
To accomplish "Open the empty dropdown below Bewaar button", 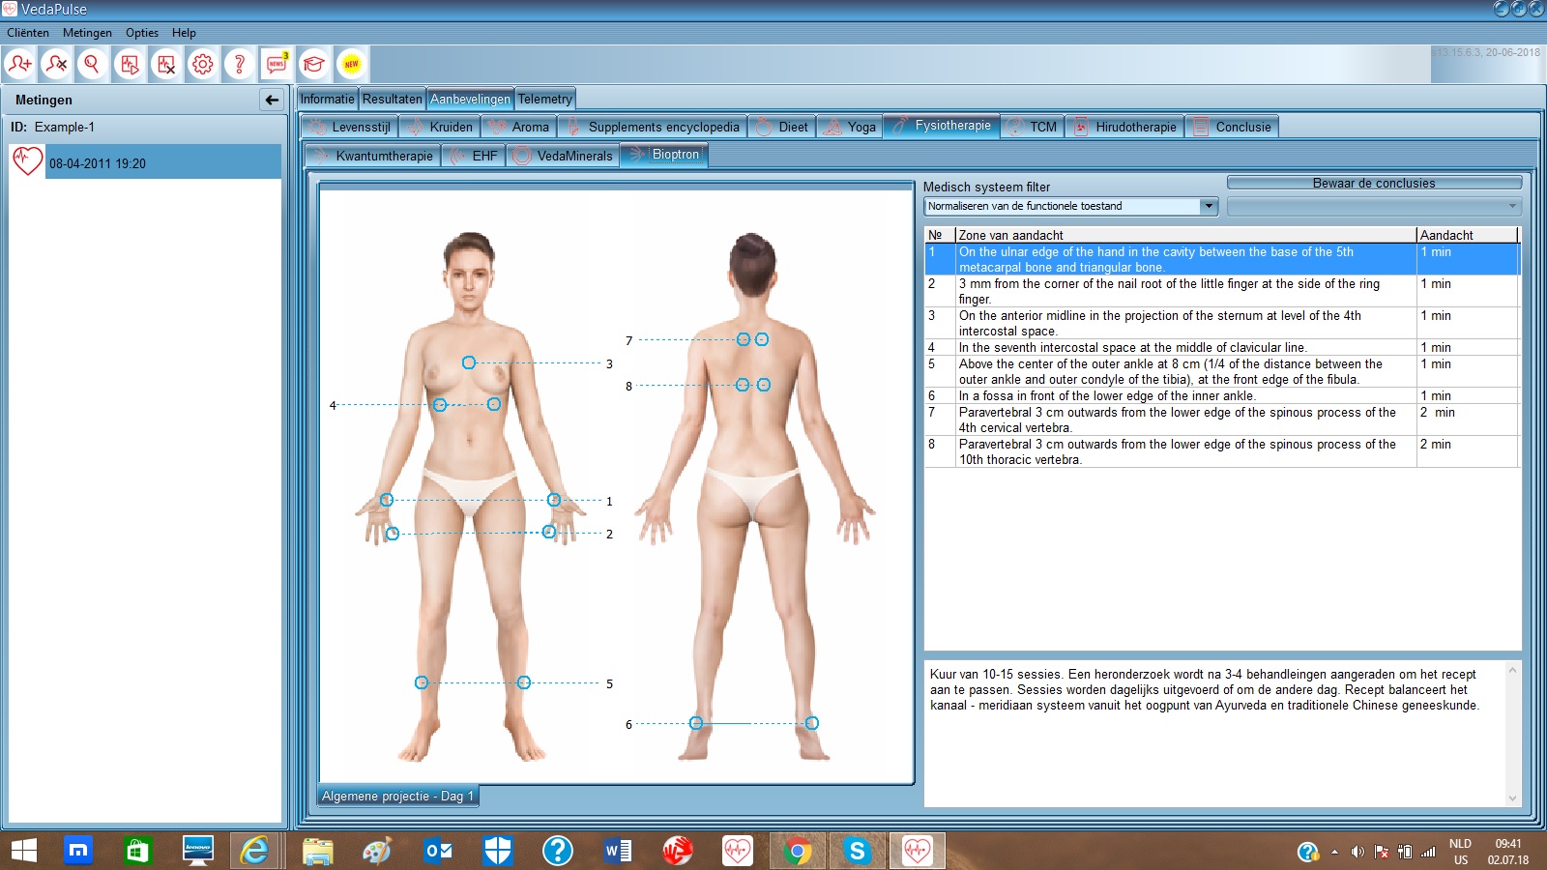I will coord(1512,206).
